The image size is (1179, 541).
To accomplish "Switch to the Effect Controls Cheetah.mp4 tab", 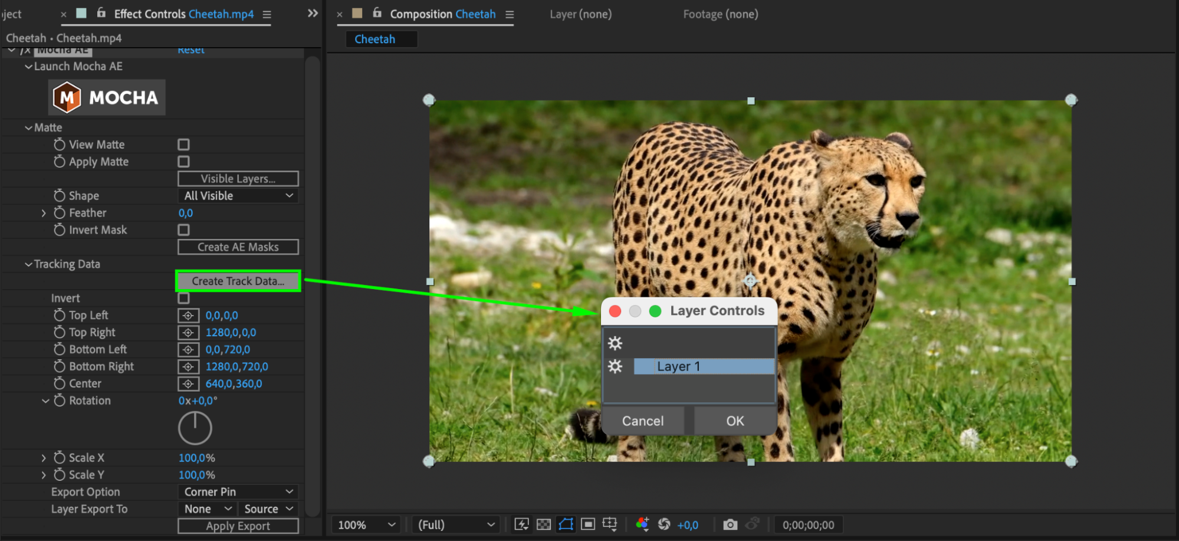I will [183, 14].
